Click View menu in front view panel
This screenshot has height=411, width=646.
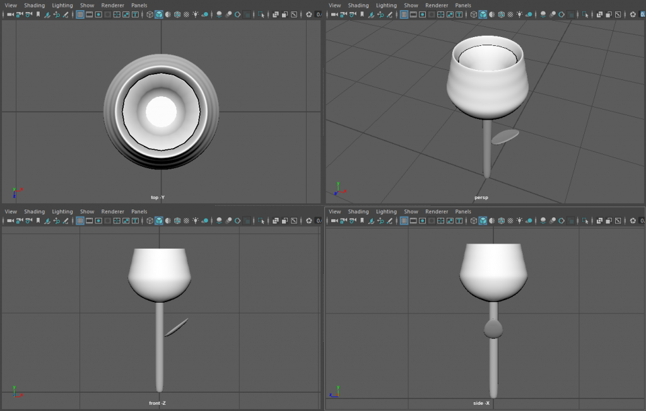click(x=11, y=211)
